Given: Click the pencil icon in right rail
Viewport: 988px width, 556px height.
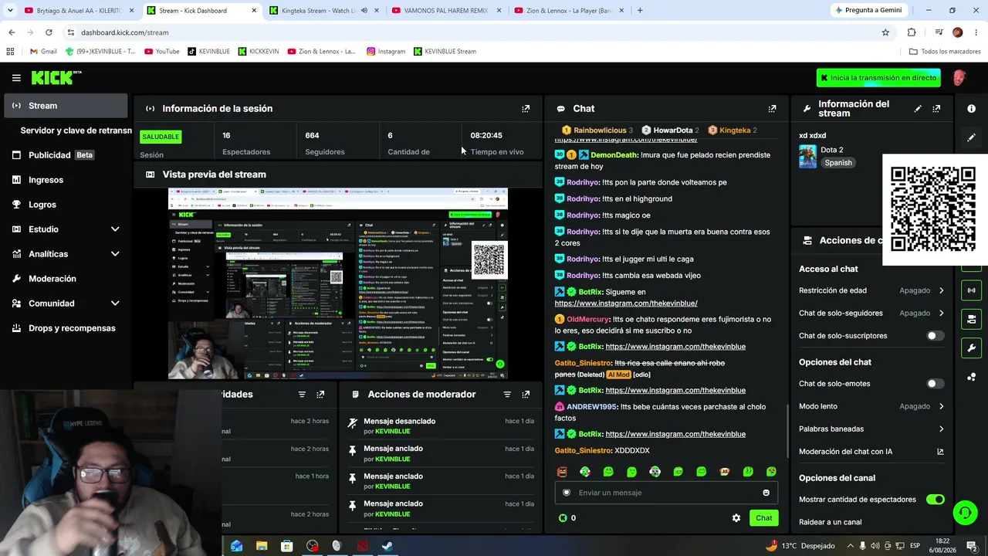Looking at the screenshot, I should pyautogui.click(x=971, y=137).
